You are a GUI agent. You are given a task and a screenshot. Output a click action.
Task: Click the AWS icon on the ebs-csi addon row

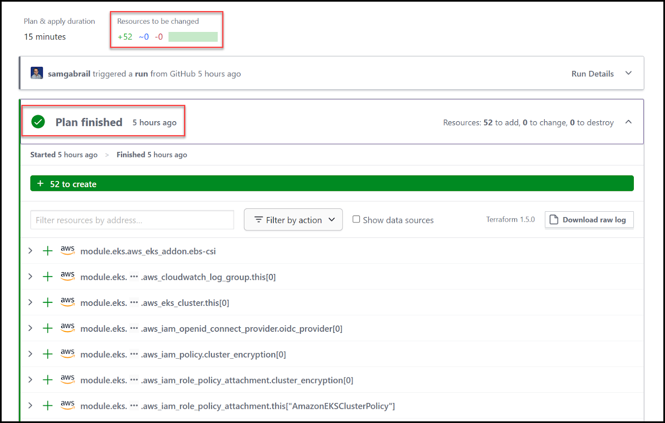click(67, 251)
